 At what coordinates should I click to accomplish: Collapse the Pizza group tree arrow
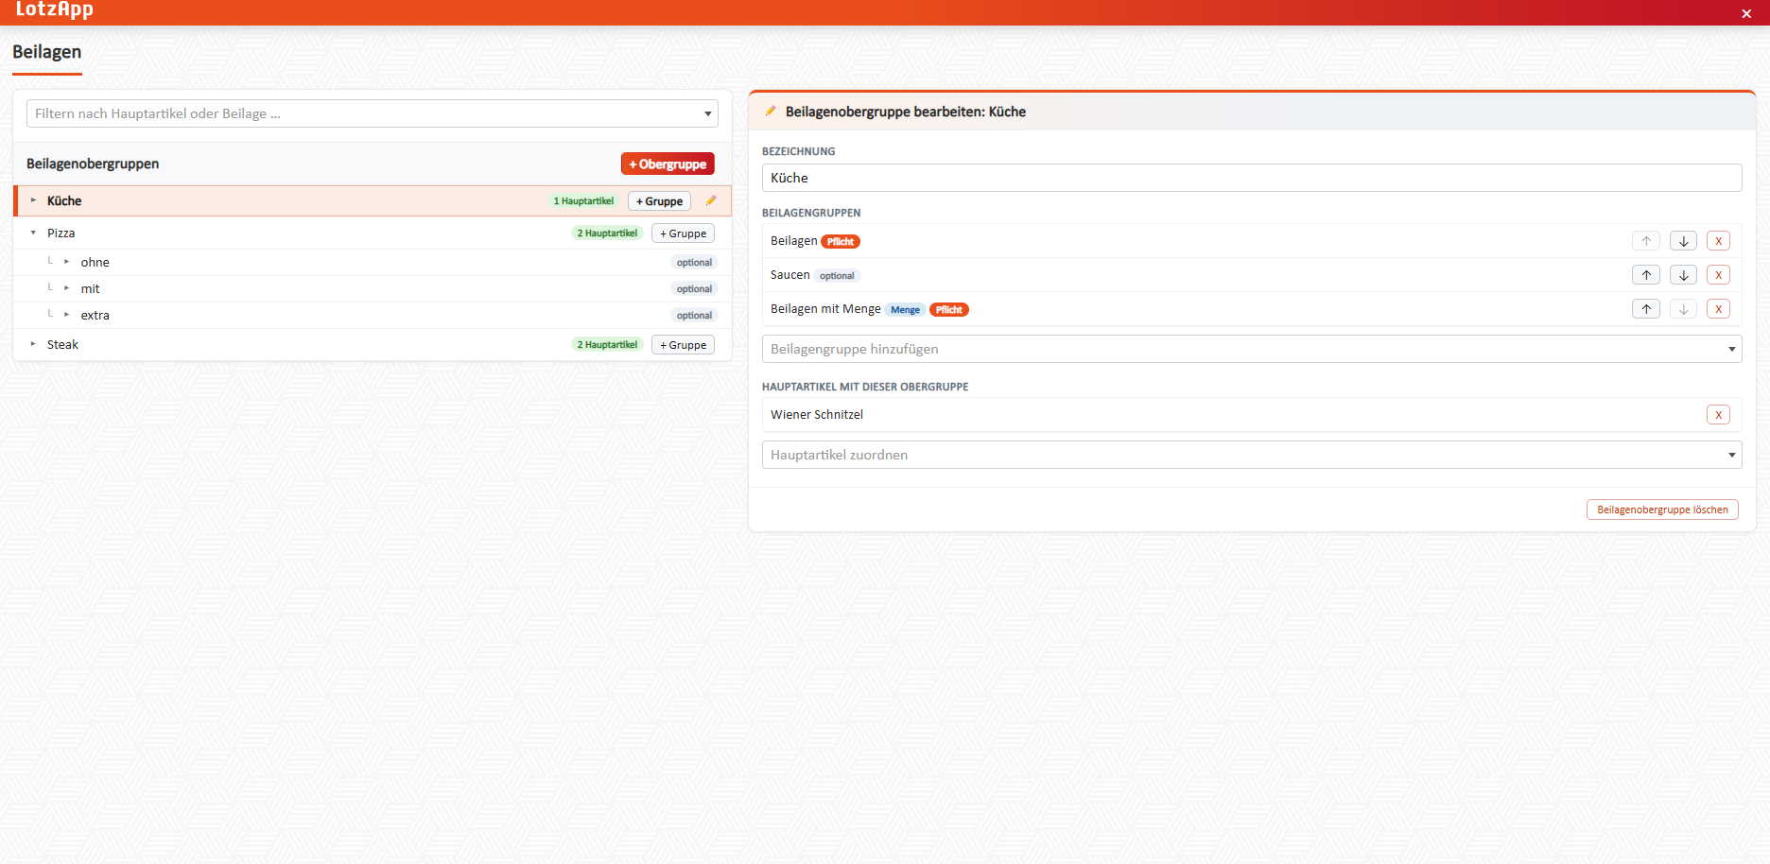(33, 233)
